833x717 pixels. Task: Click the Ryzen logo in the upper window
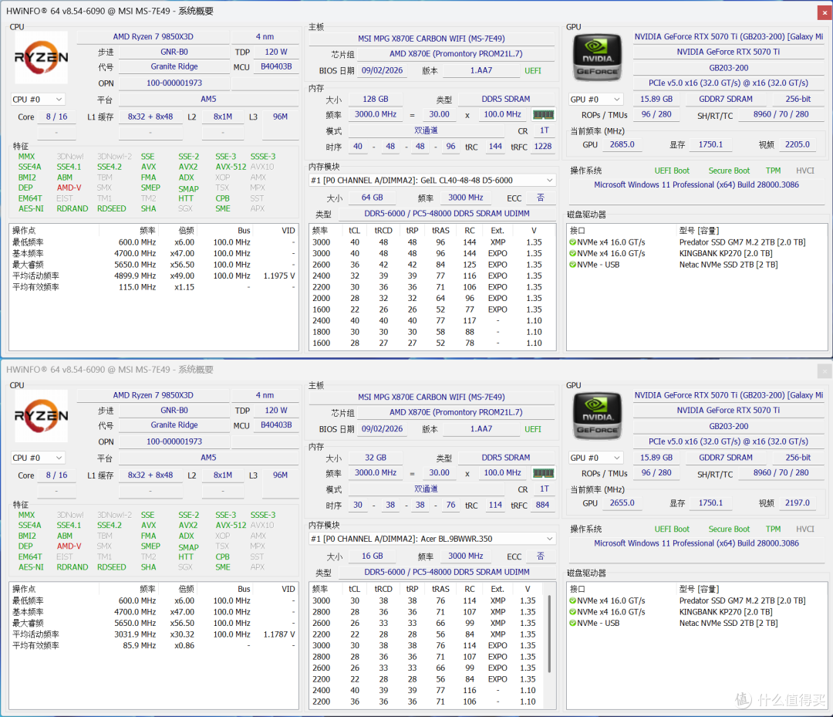pos(41,57)
